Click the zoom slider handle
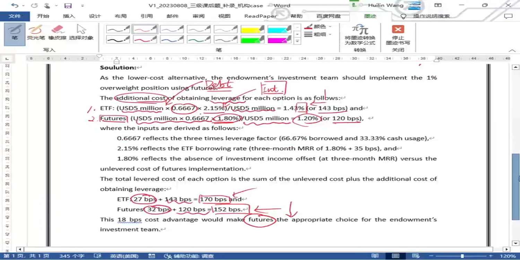The height and width of the screenshot is (260, 520). pos(462,256)
